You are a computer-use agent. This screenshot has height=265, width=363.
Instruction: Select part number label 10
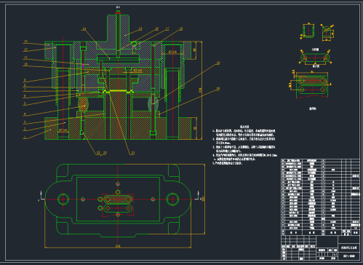(25, 64)
